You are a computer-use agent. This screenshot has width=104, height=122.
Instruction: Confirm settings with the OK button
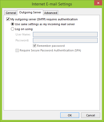click(70, 115)
